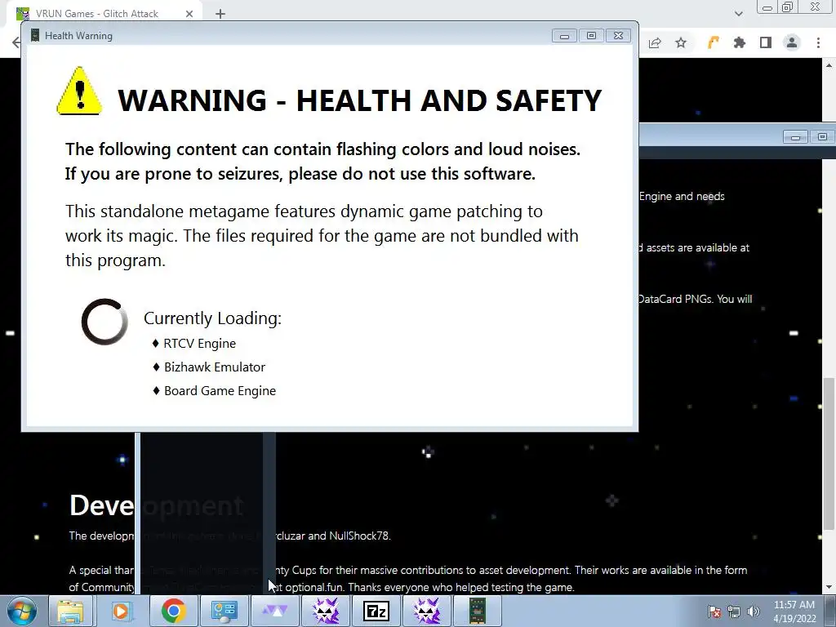Click the DataCard PNGs text on the webpage
The height and width of the screenshot is (627, 836).
[674, 299]
